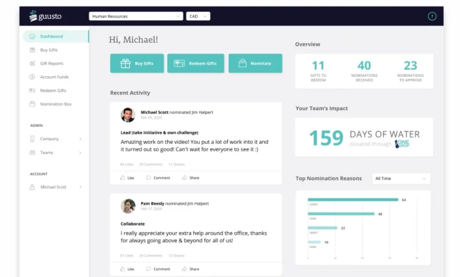This screenshot has width=460, height=277.
Task: Open the help question mark icon
Action: [432, 16]
